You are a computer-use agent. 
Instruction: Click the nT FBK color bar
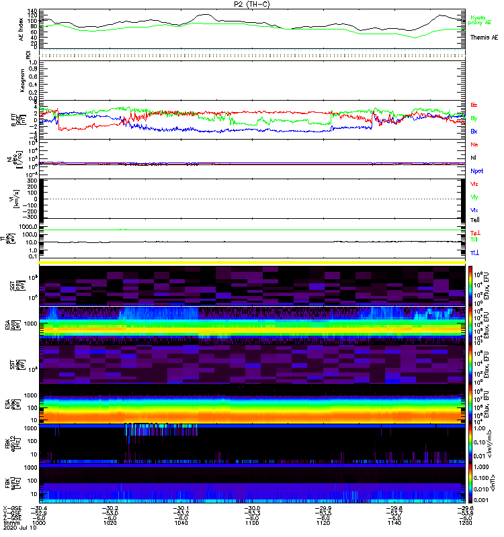click(x=470, y=483)
